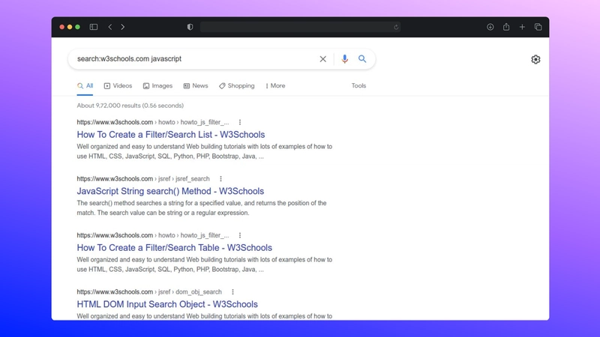The image size is (600, 337).
Task: Open options menu for DOM Input Search result
Action: click(232, 292)
